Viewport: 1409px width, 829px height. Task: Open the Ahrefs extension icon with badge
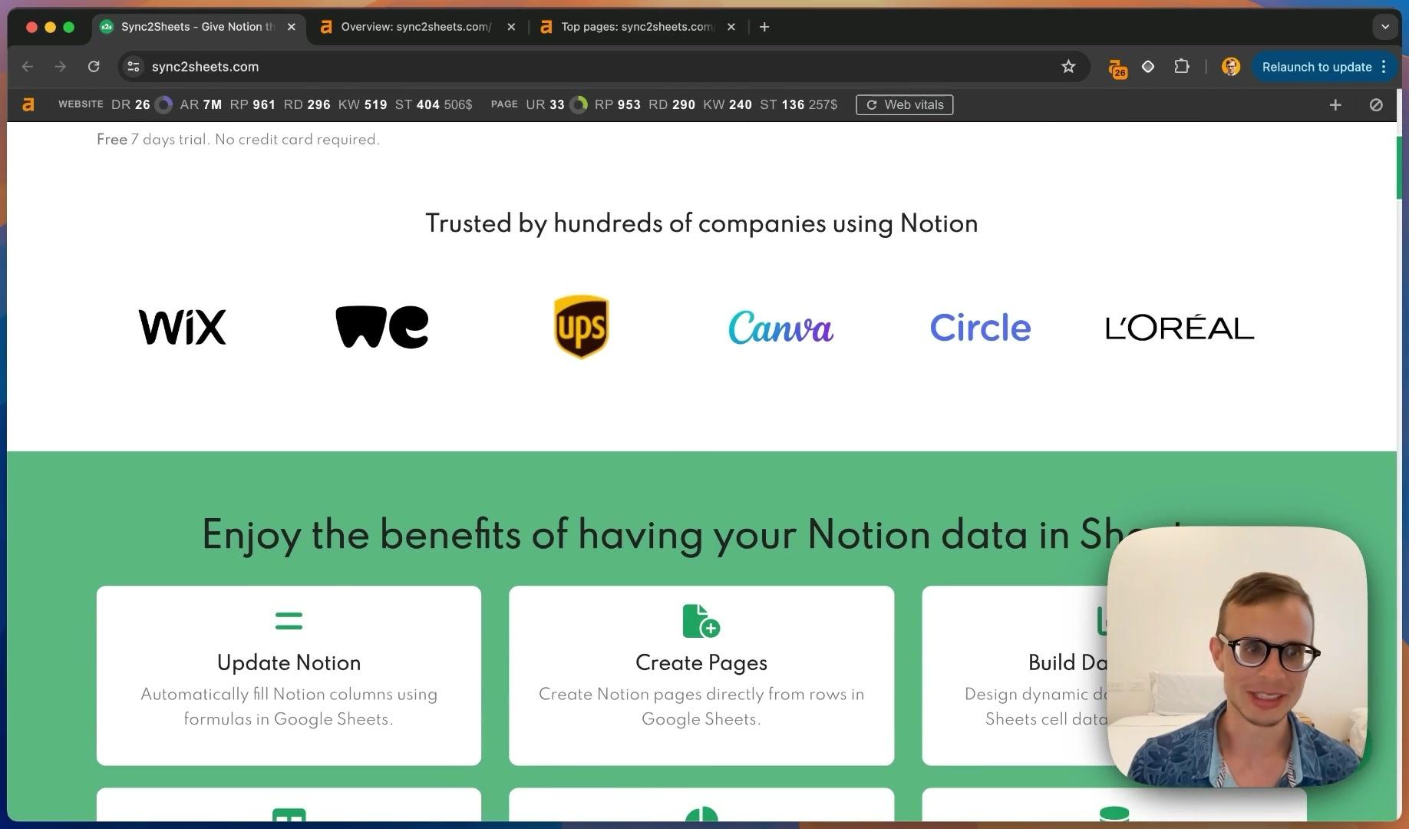[x=1117, y=68]
